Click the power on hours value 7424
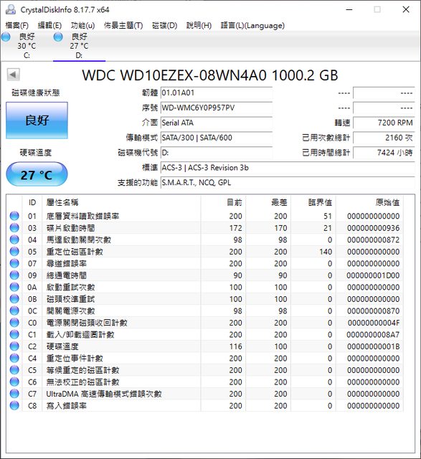Viewport: 421px width, 459px height. coord(384,153)
